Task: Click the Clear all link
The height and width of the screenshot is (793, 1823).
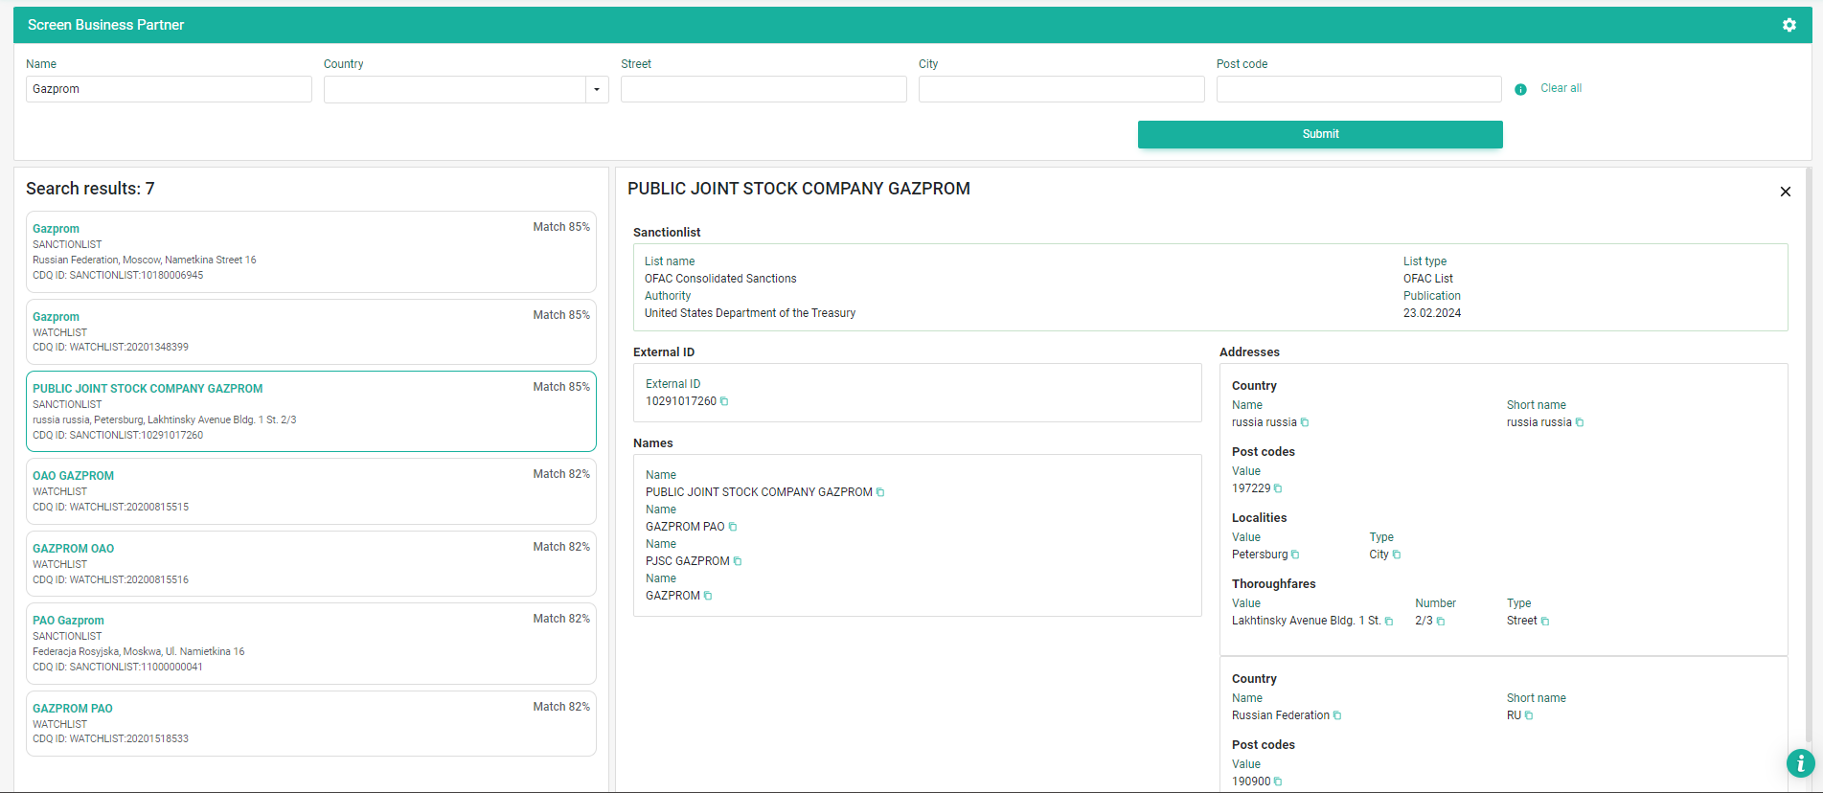Action: point(1561,88)
